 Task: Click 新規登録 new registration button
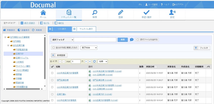pyautogui.click(x=59, y=55)
